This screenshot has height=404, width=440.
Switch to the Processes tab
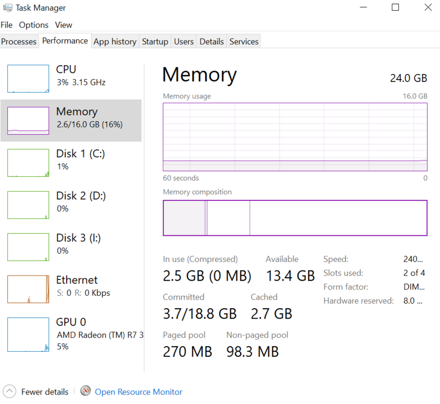coord(19,42)
